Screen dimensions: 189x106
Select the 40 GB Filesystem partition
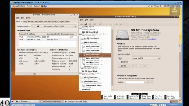(94, 47)
